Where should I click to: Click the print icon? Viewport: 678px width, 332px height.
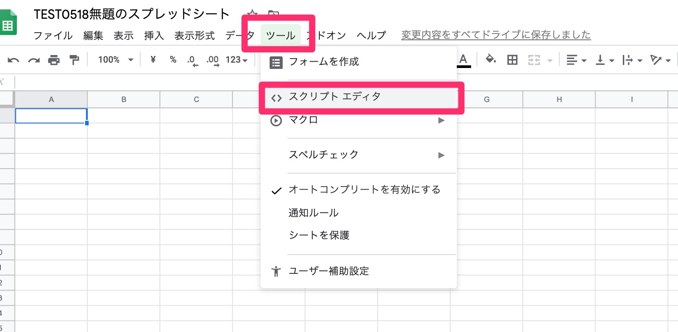click(54, 60)
